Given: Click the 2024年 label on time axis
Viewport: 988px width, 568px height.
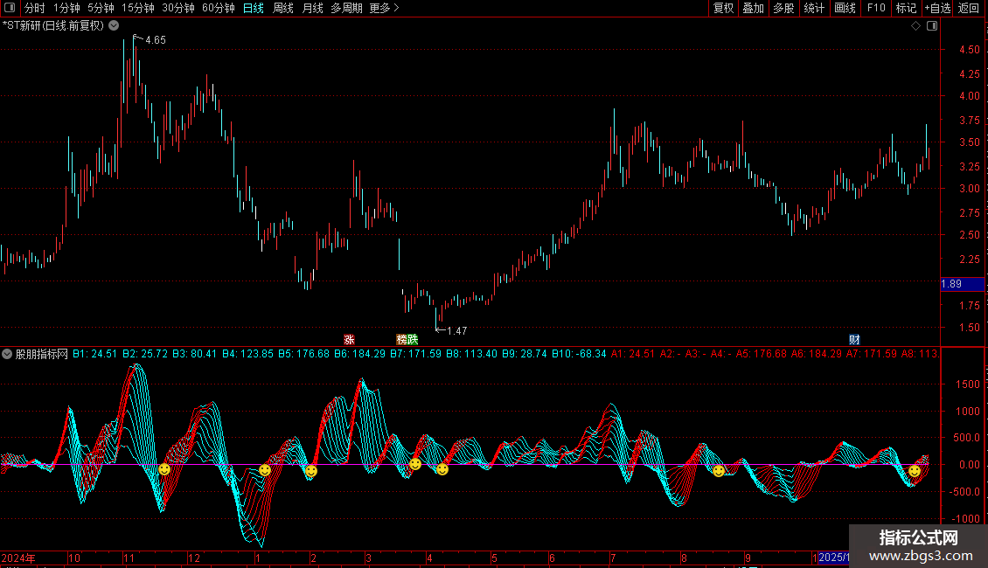Looking at the screenshot, I should pyautogui.click(x=18, y=558).
